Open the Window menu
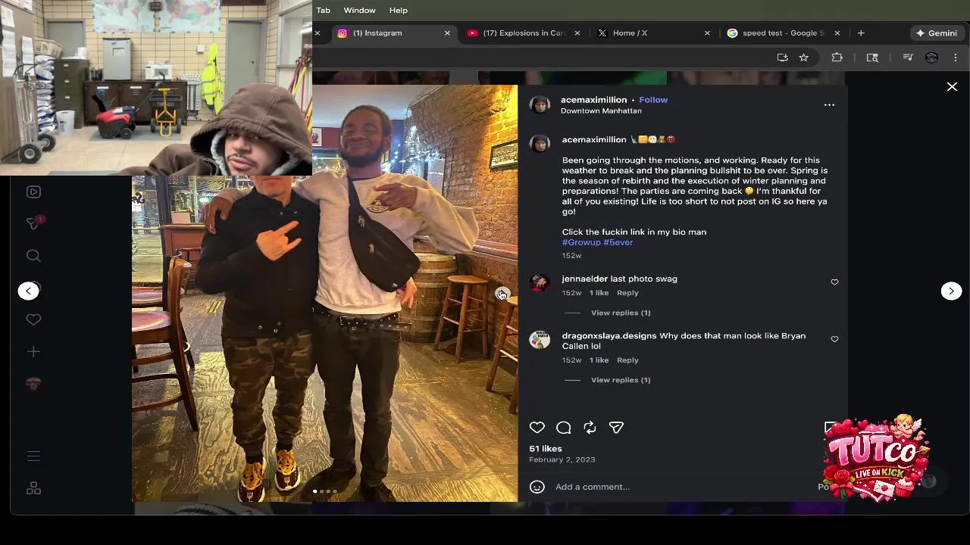 (x=359, y=10)
